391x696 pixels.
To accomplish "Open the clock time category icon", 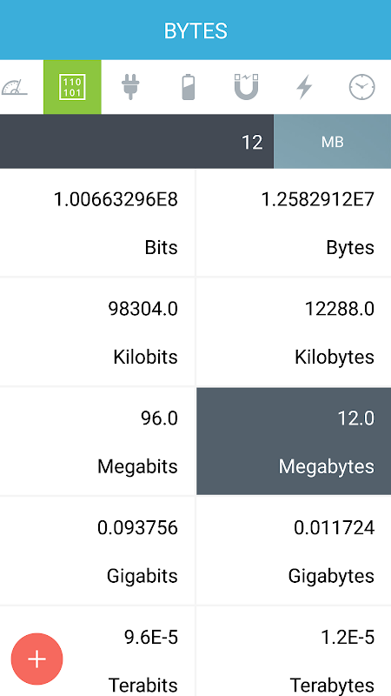I will (x=362, y=87).
